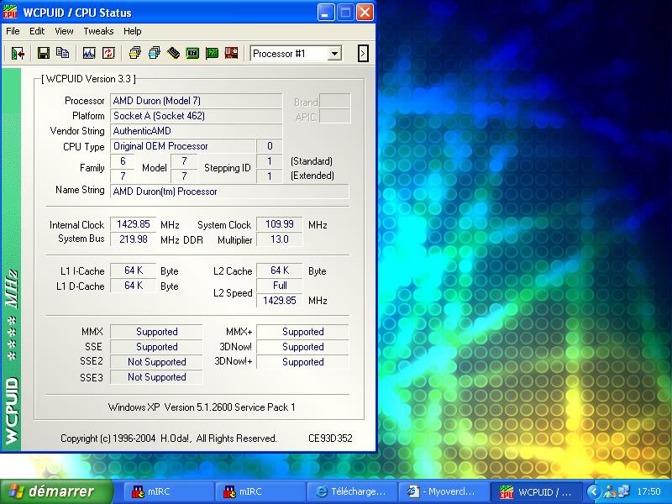Click the SSE Supported status field
The image size is (672, 504).
coord(156,347)
